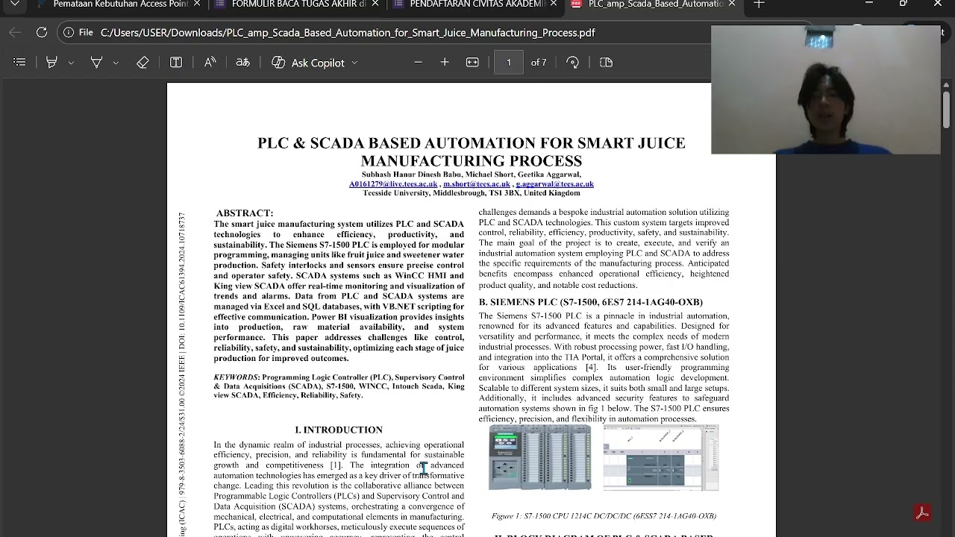Start Read aloud
Image resolution: width=955 pixels, height=537 pixels.
(210, 63)
